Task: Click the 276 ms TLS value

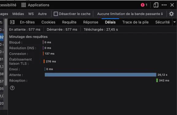Action: pyautogui.click(x=51, y=61)
